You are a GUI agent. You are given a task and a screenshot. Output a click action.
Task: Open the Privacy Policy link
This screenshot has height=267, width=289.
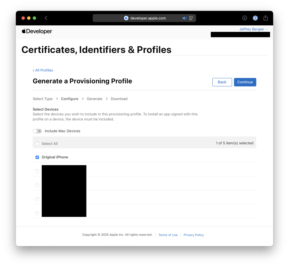(x=194, y=235)
